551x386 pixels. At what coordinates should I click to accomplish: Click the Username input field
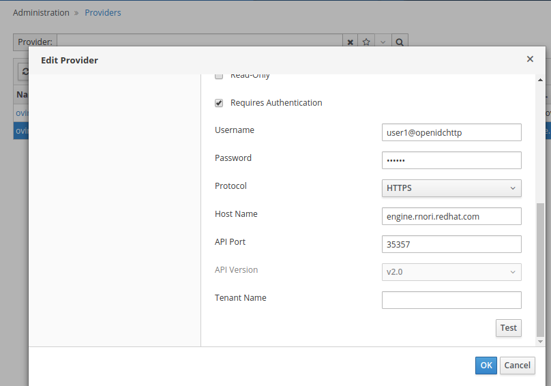(451, 132)
